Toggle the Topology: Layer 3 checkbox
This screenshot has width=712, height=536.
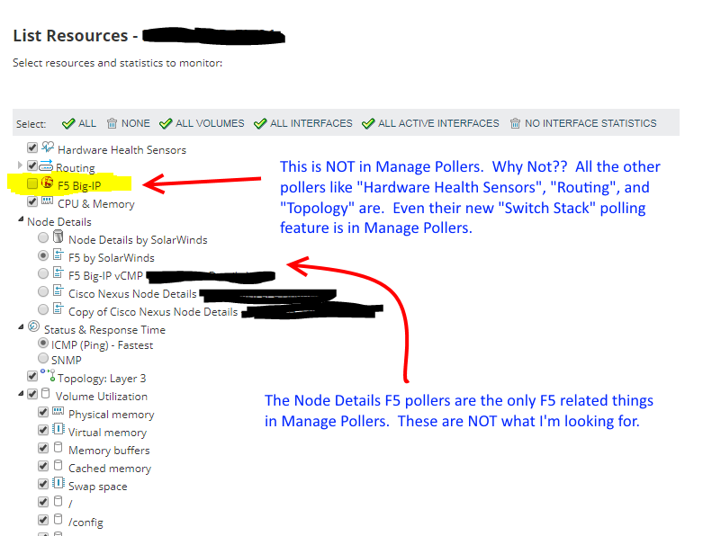tap(32, 376)
